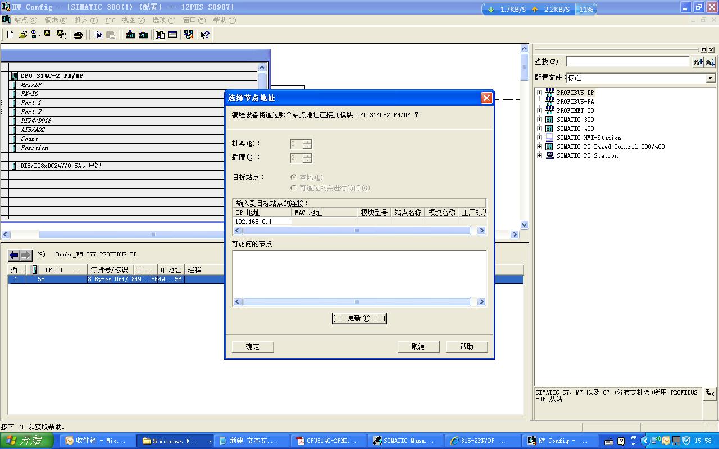Image resolution: width=719 pixels, height=449 pixels.
Task: Open SIMATIC Manager from taskbar
Action: (x=406, y=441)
